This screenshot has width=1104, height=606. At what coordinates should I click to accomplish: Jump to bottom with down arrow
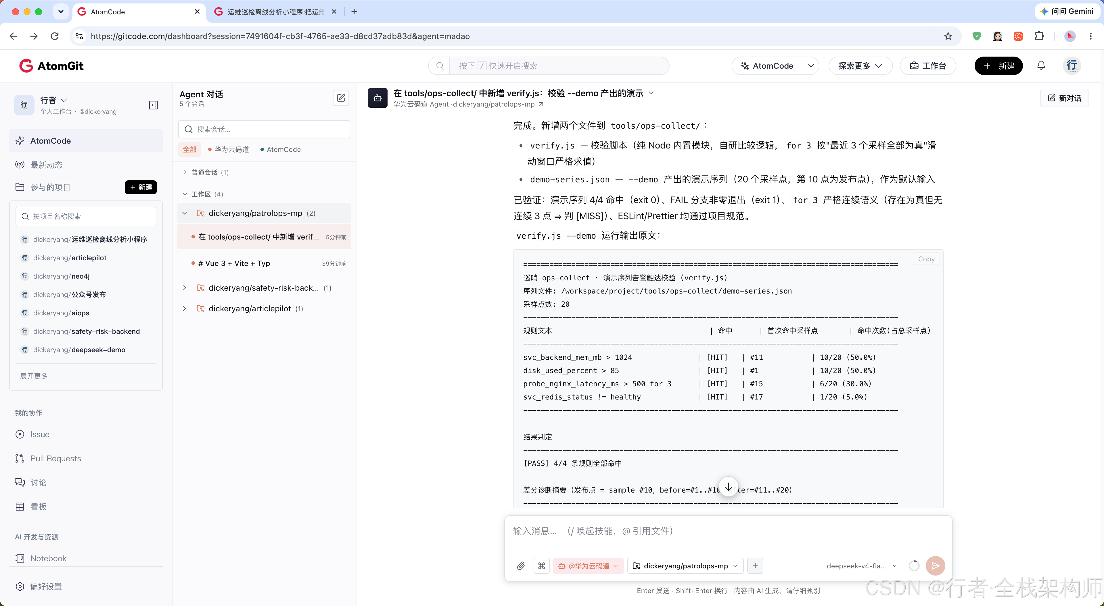(728, 487)
